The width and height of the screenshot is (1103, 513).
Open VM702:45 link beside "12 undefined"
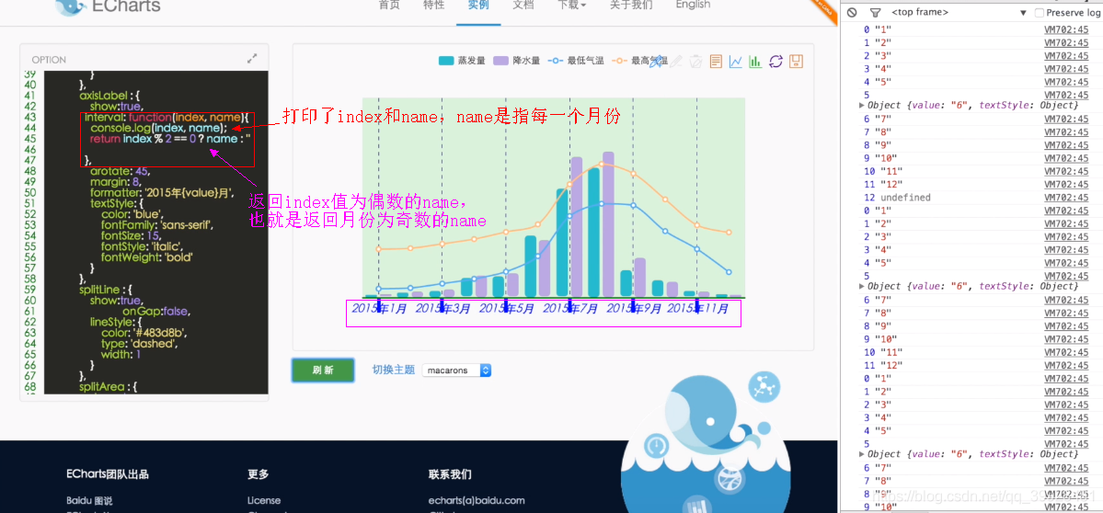point(1066,198)
